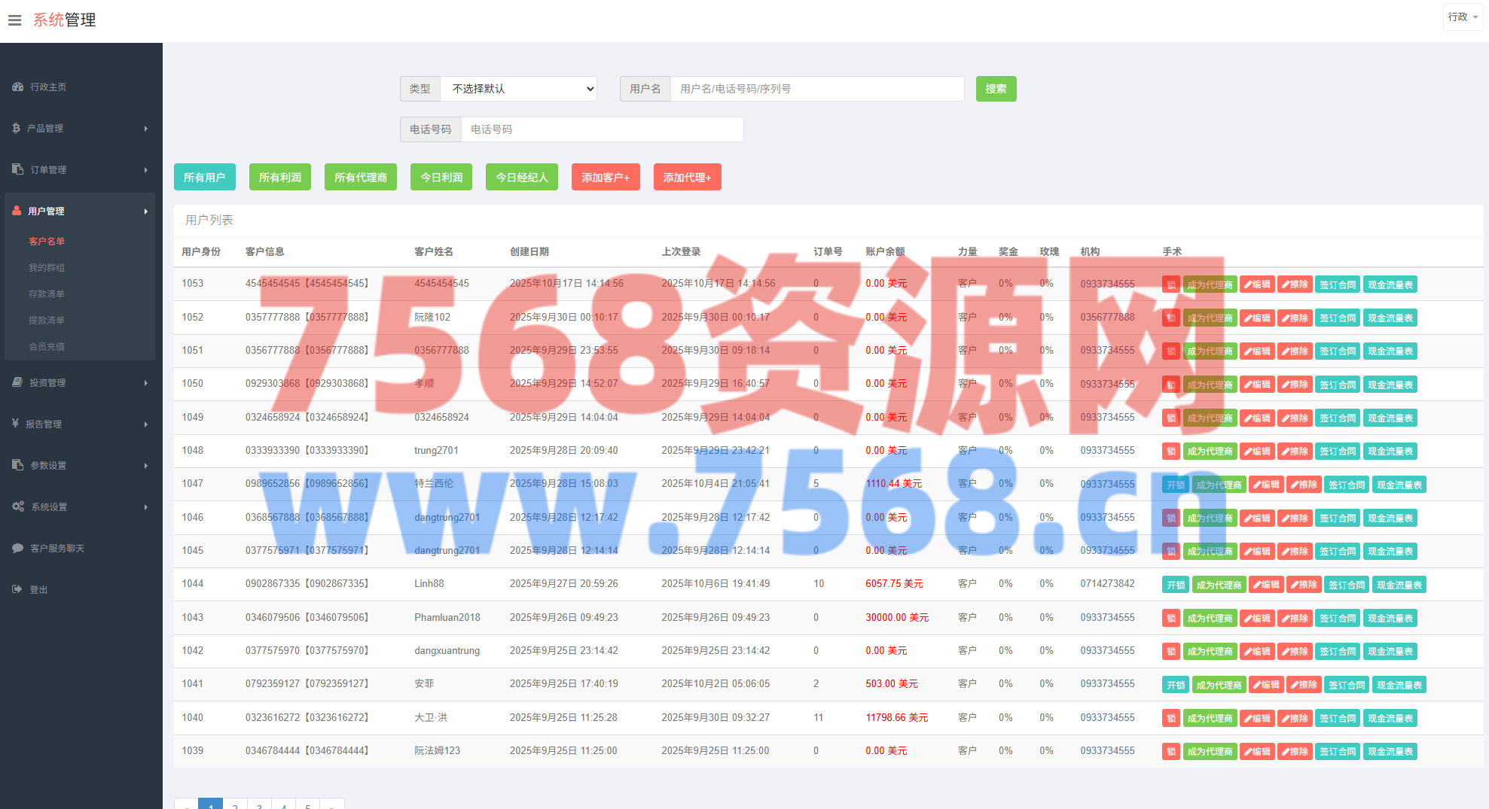This screenshot has height=809, width=1489.
Task: Click the user icon beside 用户管理
Action: coord(17,211)
